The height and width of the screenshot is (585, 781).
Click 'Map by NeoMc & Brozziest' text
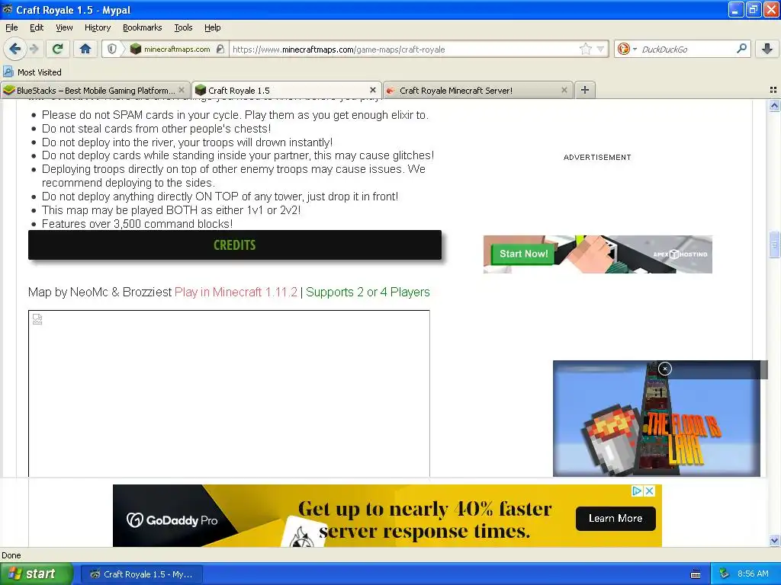pos(100,292)
